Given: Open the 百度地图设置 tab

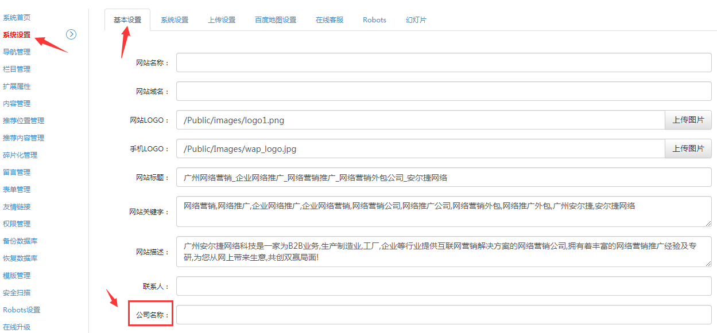Looking at the screenshot, I should 276,20.
